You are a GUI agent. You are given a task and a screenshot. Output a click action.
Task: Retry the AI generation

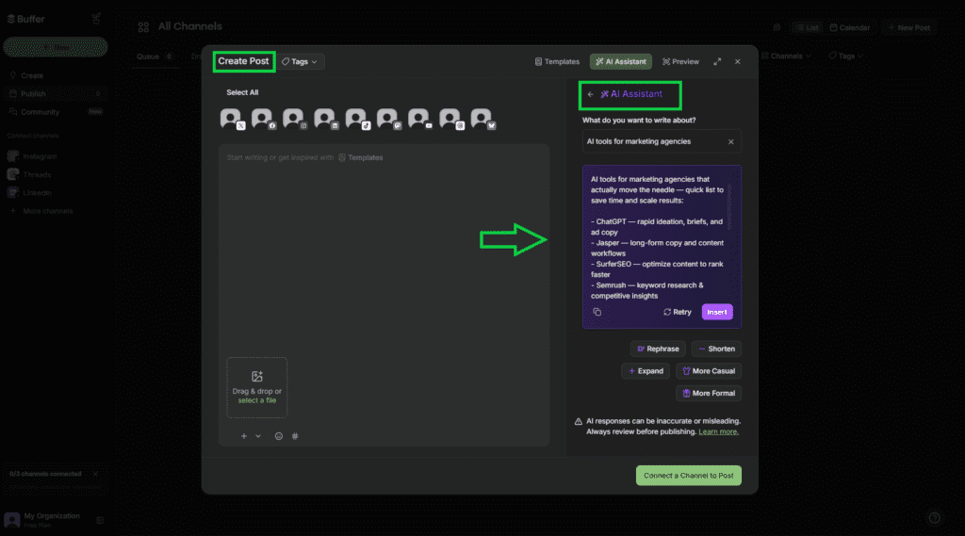pyautogui.click(x=677, y=312)
